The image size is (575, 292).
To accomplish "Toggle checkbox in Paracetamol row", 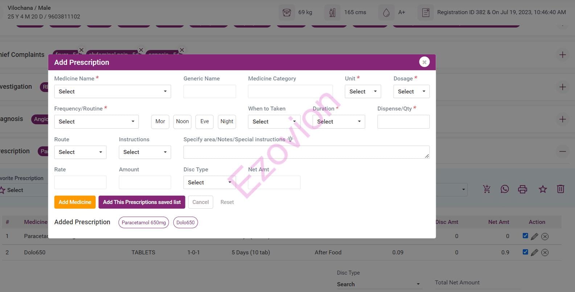I will [525, 236].
